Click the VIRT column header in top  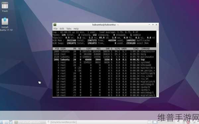89,49
